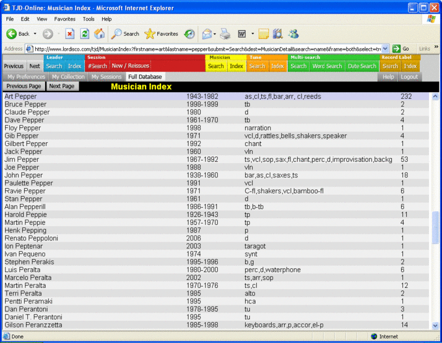The width and height of the screenshot is (442, 343).
Task: Open the Discuss note icon
Action: tap(263, 34)
